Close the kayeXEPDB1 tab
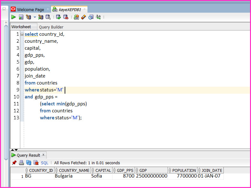251x188 pixels. [x=85, y=9]
